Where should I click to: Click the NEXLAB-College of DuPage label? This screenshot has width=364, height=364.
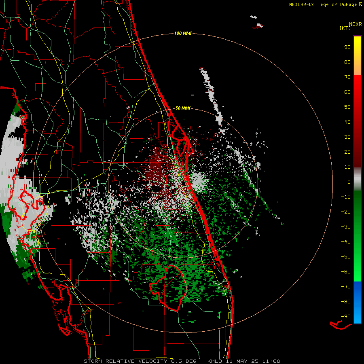click(325, 4)
